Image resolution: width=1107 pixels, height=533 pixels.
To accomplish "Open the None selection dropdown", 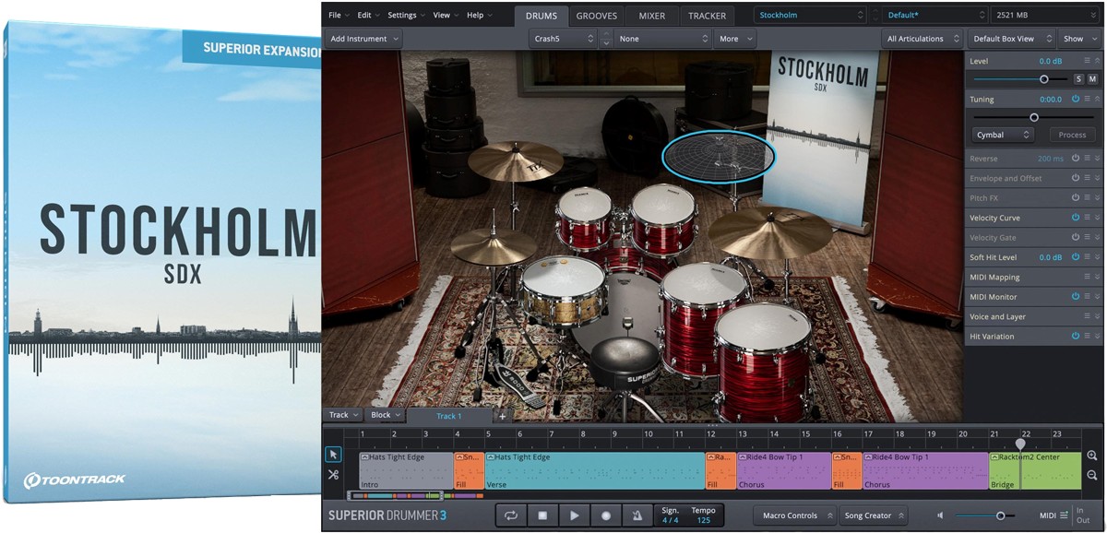I will (x=663, y=39).
